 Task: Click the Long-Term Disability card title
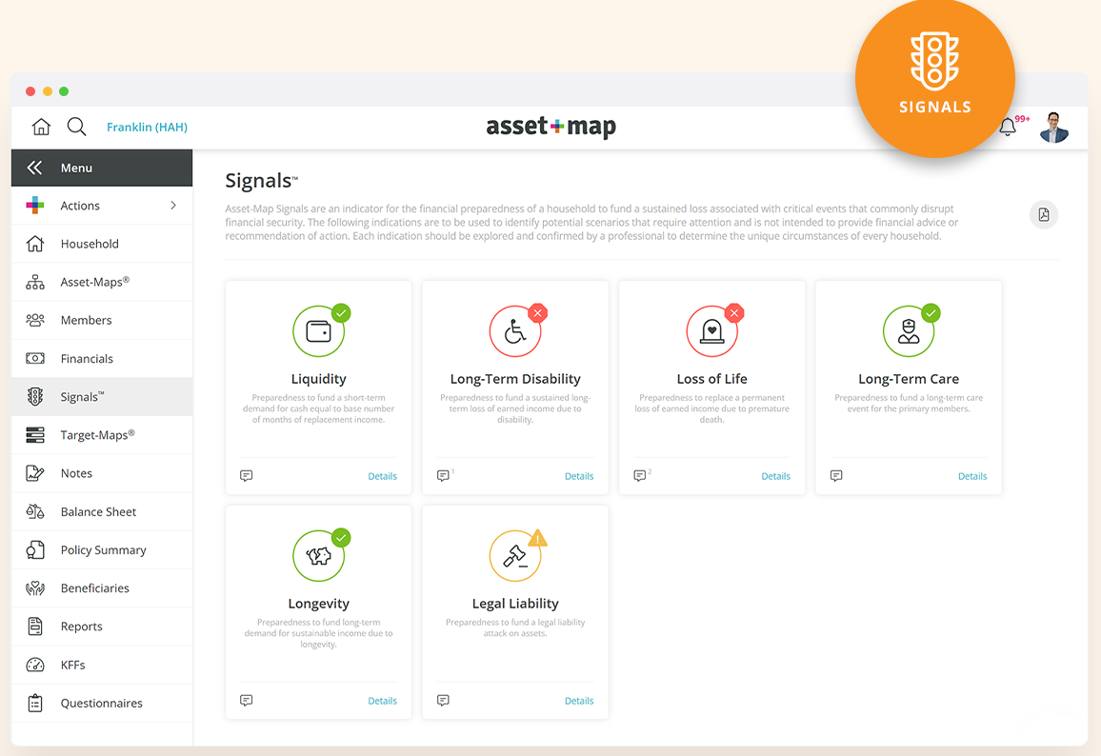click(515, 379)
